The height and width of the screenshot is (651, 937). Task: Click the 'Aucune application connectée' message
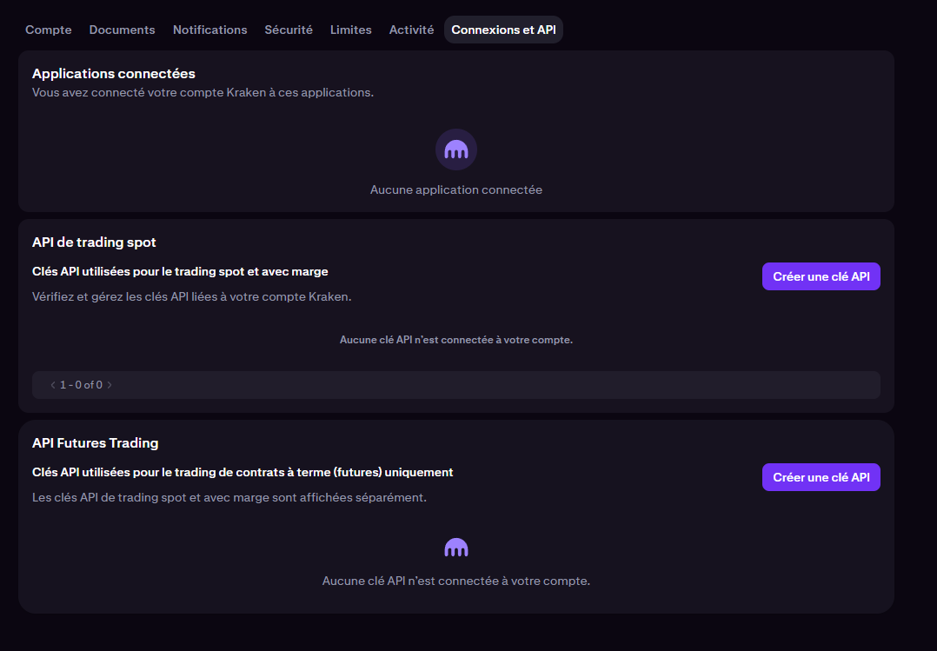click(x=456, y=189)
